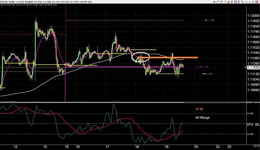The height and width of the screenshot is (150, 260).
Task: Close the chart with the red X
Action: coord(257,2)
